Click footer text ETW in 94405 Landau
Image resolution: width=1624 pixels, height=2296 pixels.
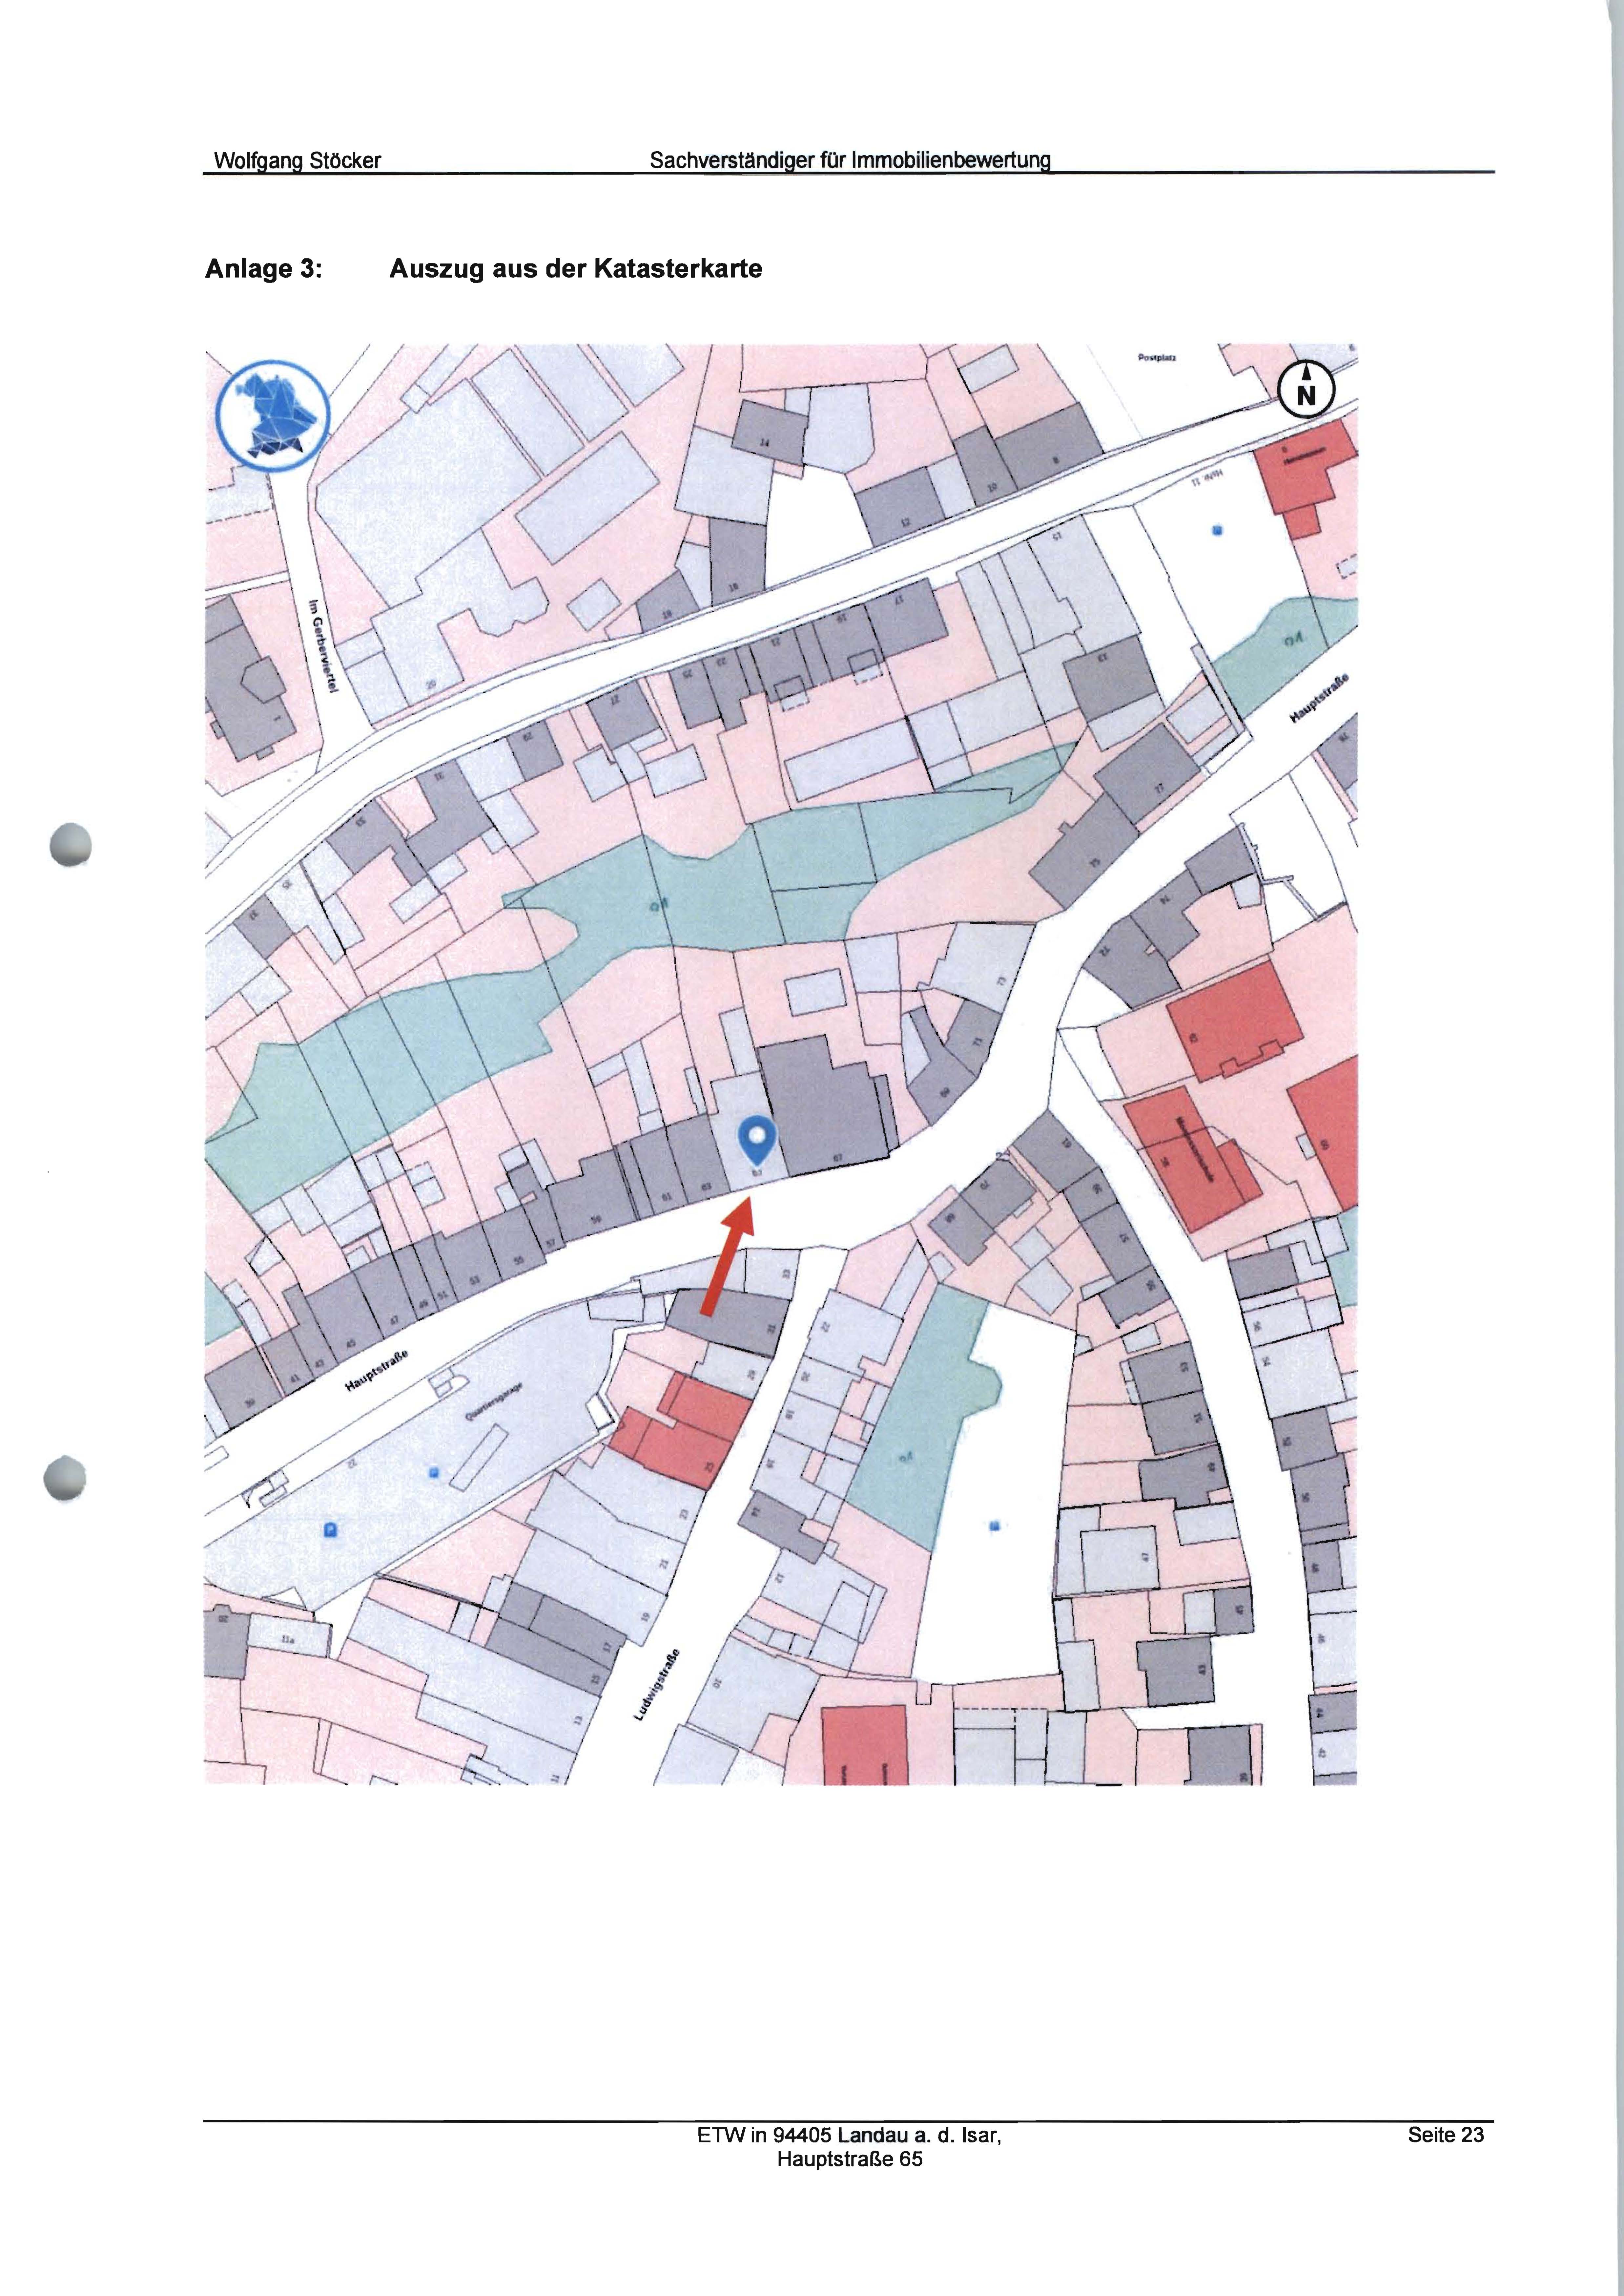(849, 2135)
